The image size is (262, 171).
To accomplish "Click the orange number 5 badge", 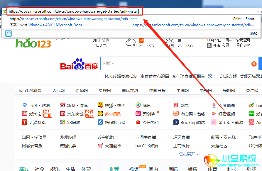I will (254, 64).
